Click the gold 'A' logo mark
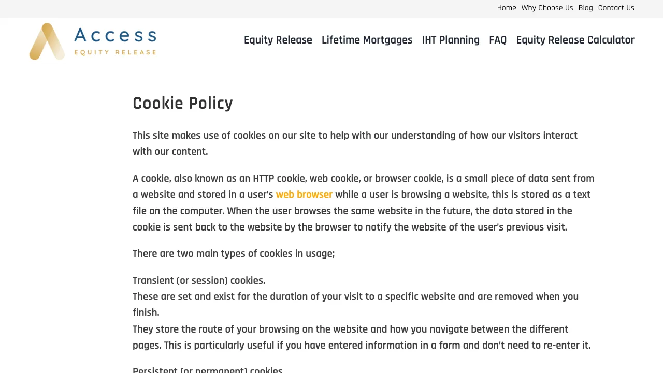 click(x=47, y=41)
